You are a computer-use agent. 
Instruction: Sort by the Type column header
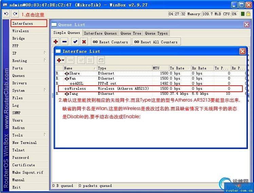click(125, 68)
